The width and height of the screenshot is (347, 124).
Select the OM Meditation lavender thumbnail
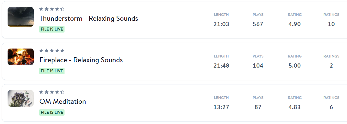(20, 98)
